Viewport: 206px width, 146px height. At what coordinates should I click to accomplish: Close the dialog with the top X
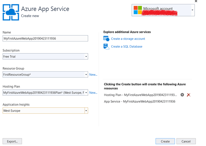click(196, 1)
